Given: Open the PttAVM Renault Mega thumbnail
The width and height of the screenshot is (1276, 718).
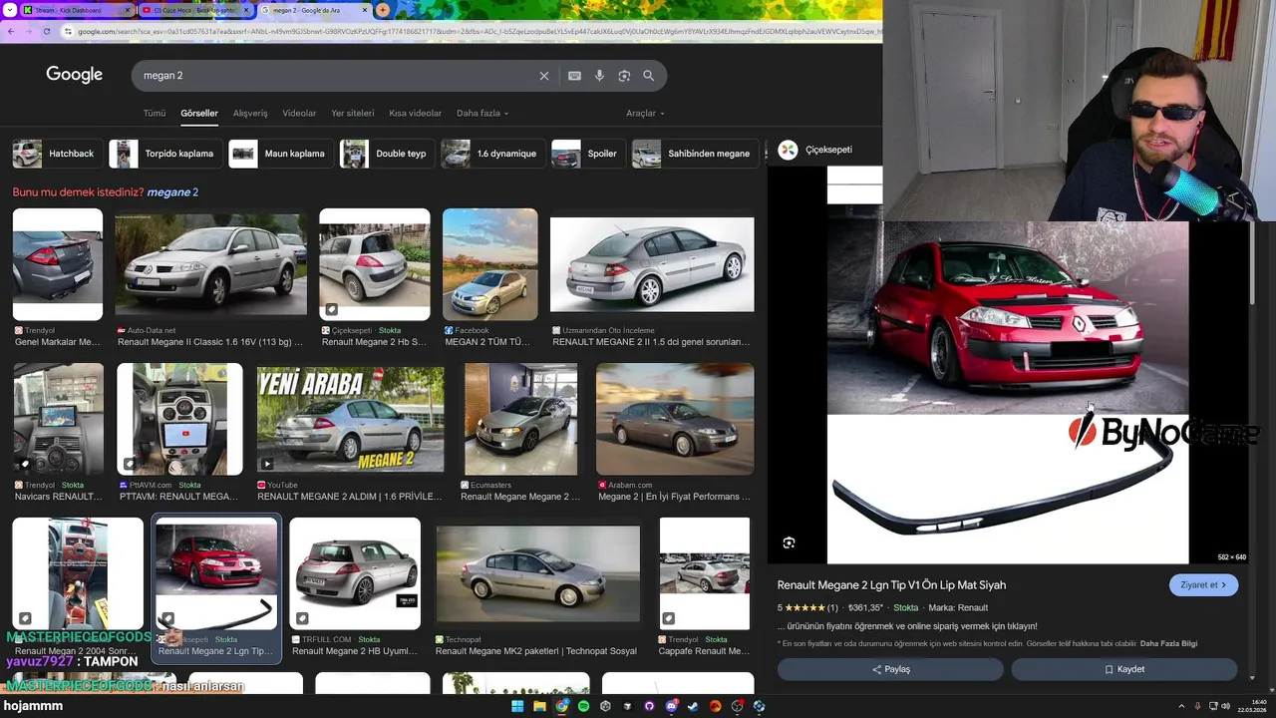Looking at the screenshot, I should pyautogui.click(x=179, y=419).
